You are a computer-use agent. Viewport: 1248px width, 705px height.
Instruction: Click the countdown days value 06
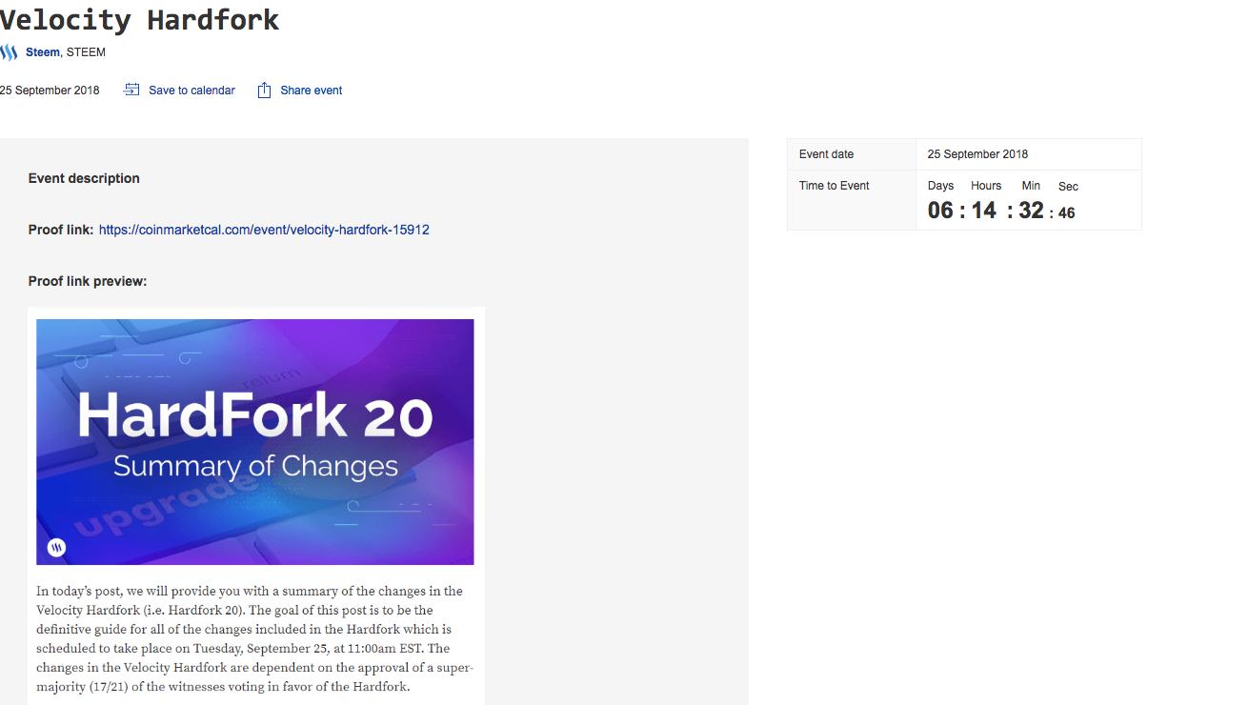point(940,211)
